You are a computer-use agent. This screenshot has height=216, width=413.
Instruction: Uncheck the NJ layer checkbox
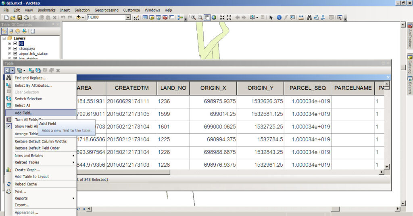15,43
